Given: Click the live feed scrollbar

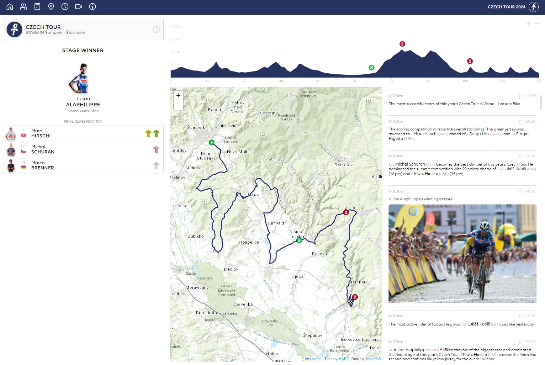Looking at the screenshot, I should click(x=541, y=102).
